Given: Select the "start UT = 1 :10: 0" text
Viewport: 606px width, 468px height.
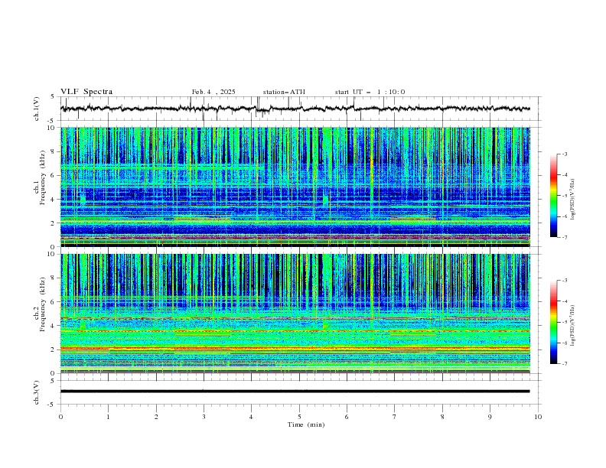Looking at the screenshot, I should (370, 92).
